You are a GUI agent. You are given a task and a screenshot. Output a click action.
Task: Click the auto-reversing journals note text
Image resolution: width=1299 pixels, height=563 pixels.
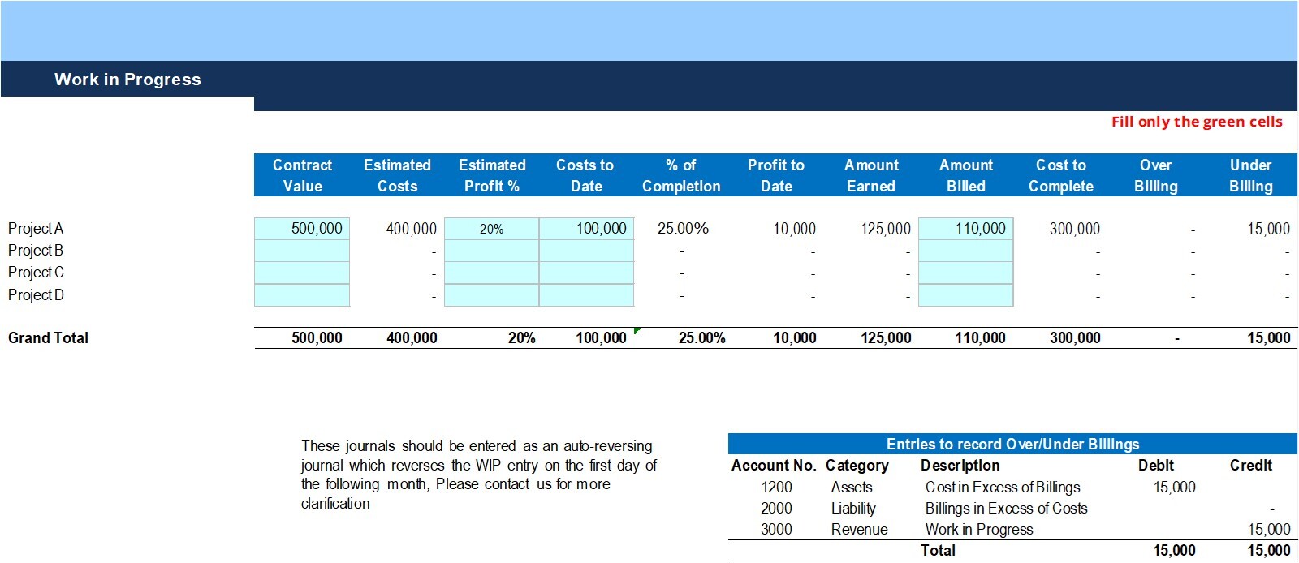479,475
